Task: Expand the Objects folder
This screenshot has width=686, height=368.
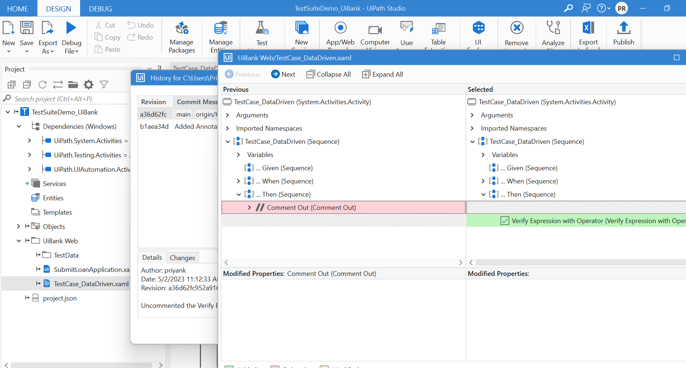Action: (18, 226)
